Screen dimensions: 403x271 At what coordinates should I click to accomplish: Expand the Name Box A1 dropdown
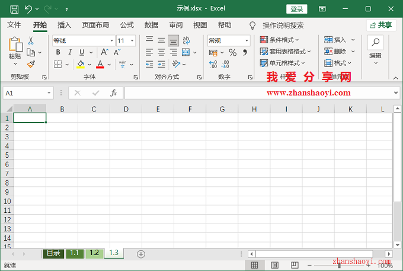(x=49, y=93)
